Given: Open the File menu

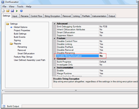Looking at the screenshot, I should (4, 7).
